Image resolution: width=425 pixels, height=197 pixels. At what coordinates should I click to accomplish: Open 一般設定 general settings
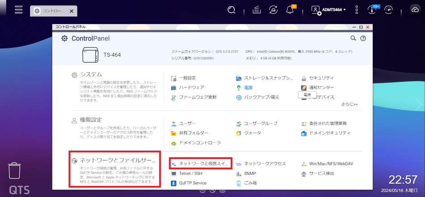[x=183, y=78]
